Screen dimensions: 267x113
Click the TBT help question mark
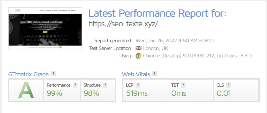183,85
